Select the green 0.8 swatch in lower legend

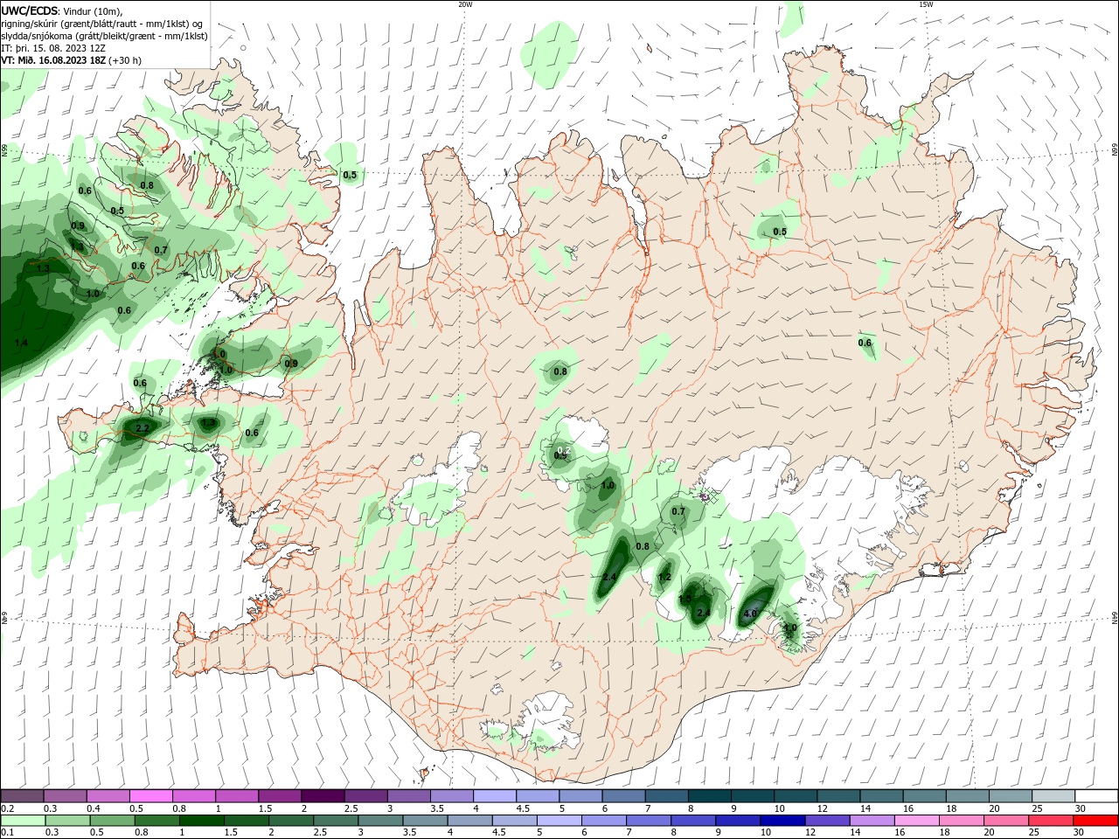coord(156,821)
